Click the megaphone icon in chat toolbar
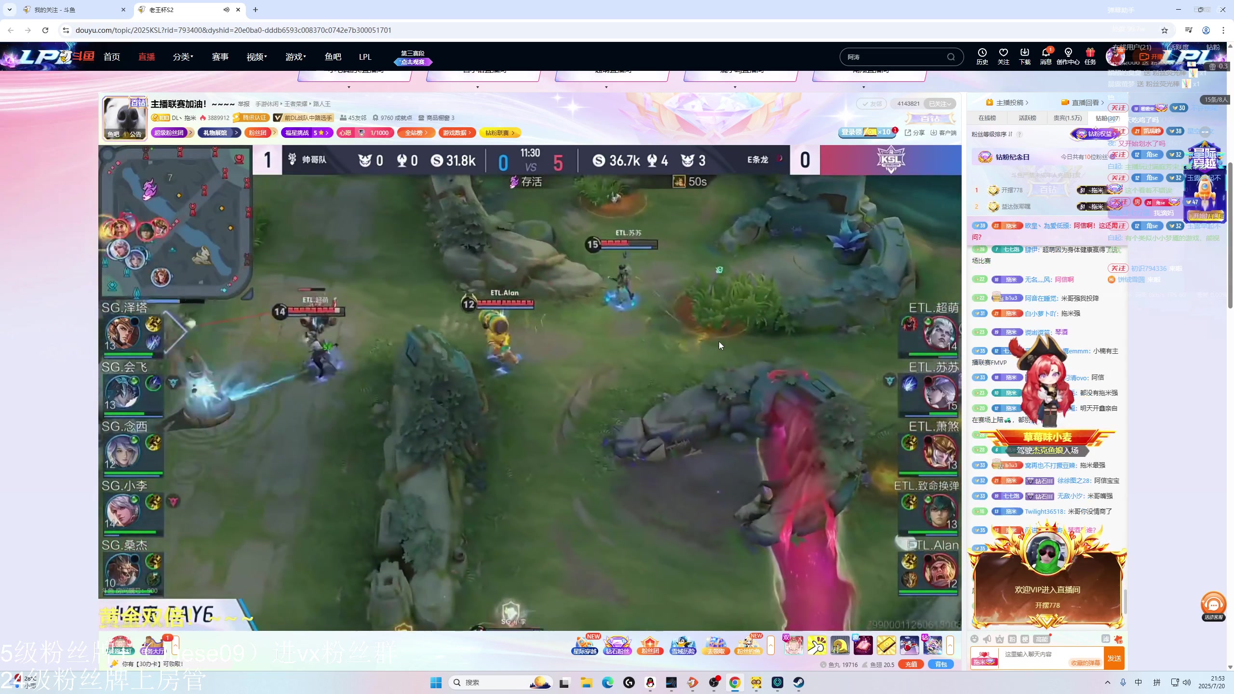 coord(987,639)
